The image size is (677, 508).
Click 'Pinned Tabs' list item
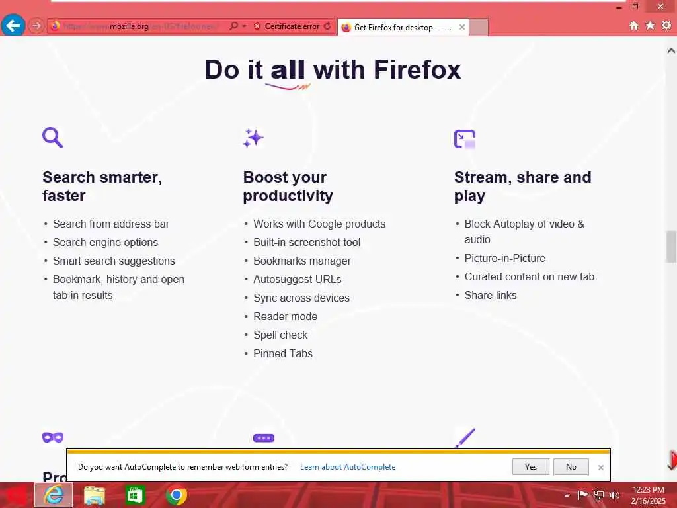coord(283,354)
